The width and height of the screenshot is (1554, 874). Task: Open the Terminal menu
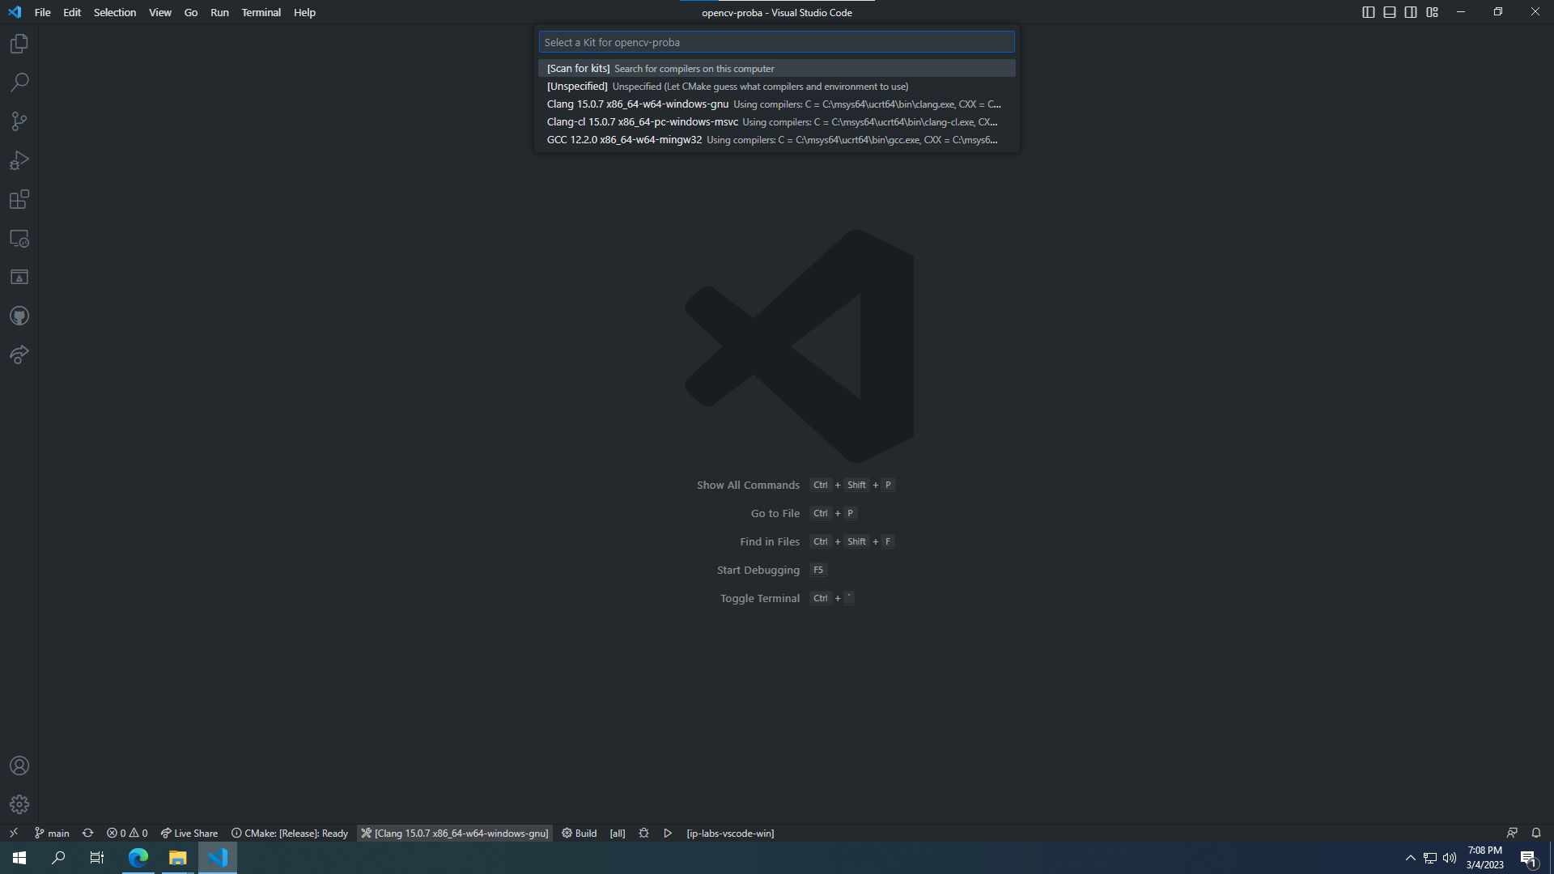[x=261, y=12]
